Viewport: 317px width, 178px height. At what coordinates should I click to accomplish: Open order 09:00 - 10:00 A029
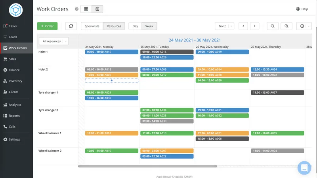[112, 92]
